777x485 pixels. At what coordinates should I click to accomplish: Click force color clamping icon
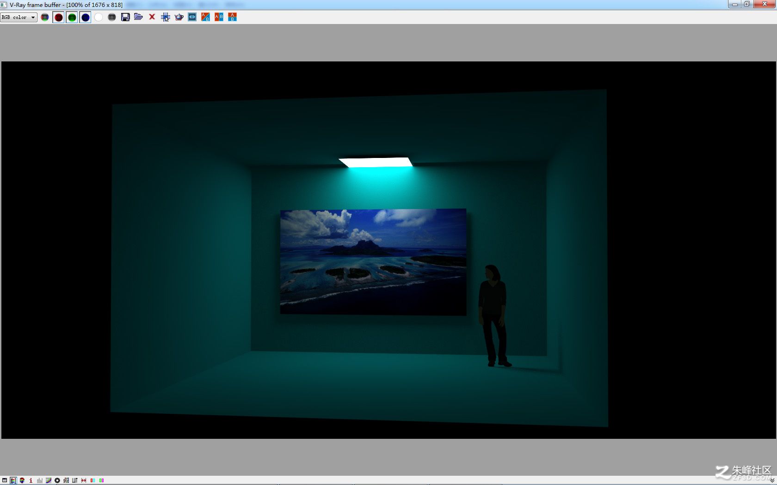(x=22, y=480)
